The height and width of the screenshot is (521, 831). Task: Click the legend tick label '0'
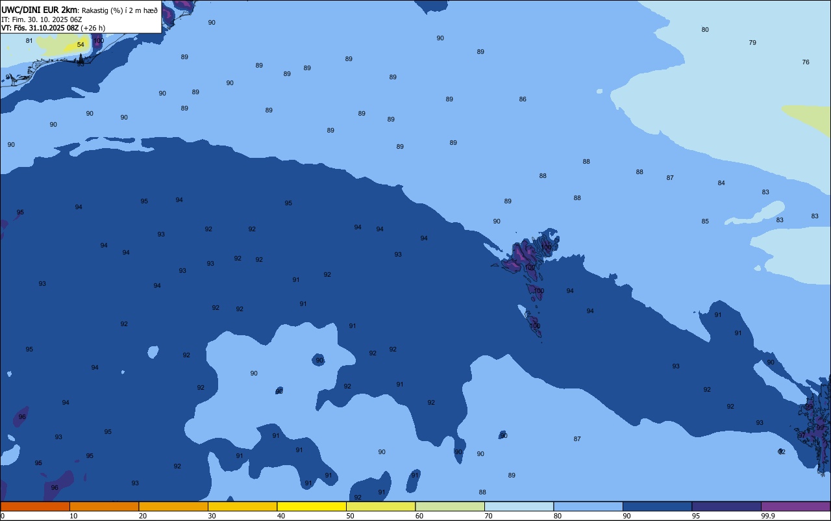(3, 516)
